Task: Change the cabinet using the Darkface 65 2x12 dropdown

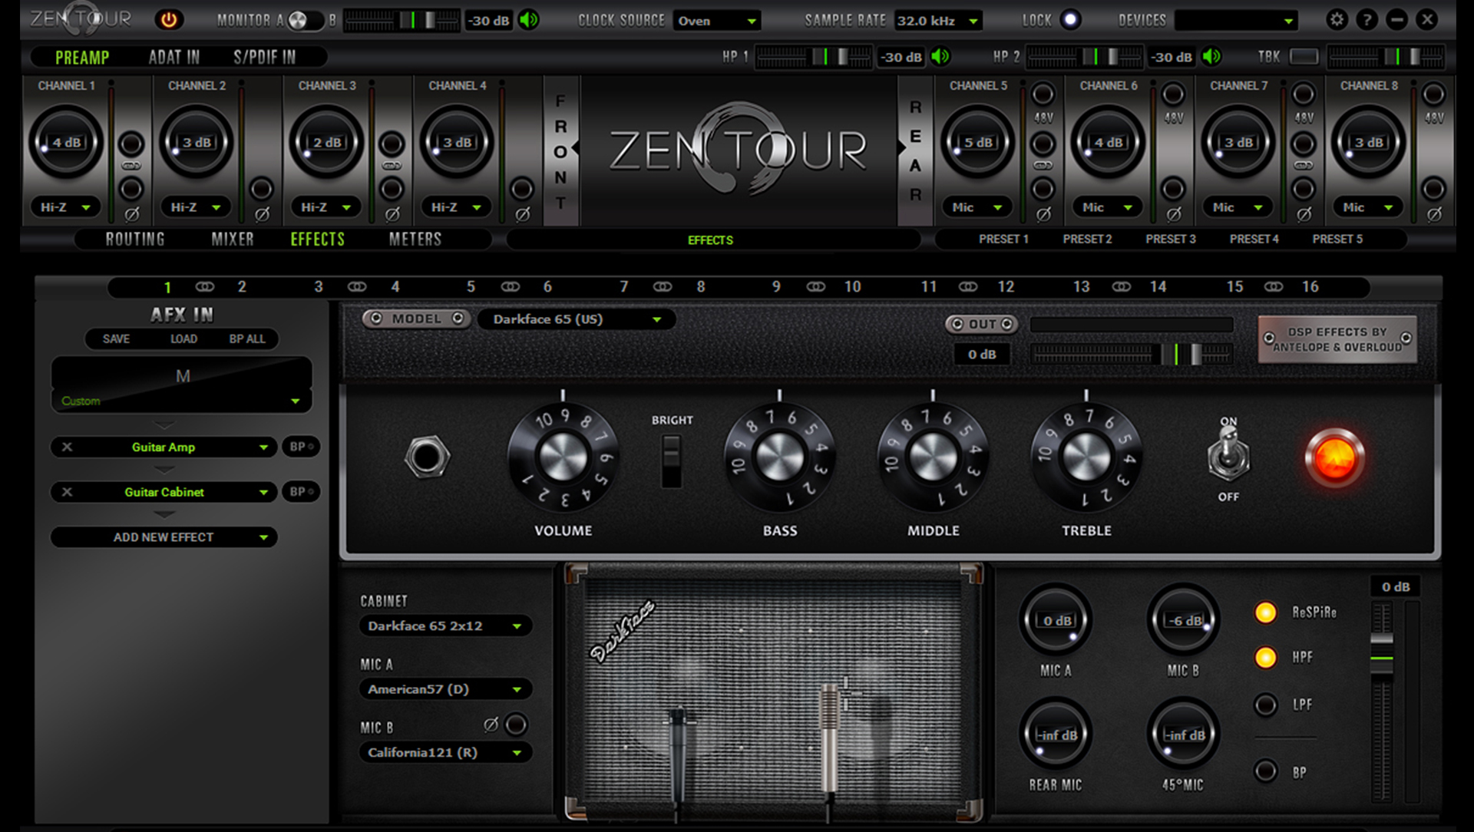Action: click(444, 626)
